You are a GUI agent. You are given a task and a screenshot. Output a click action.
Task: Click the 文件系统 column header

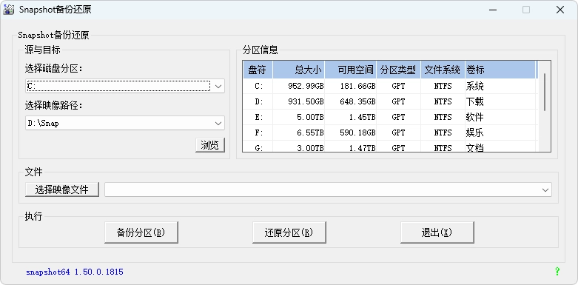443,70
